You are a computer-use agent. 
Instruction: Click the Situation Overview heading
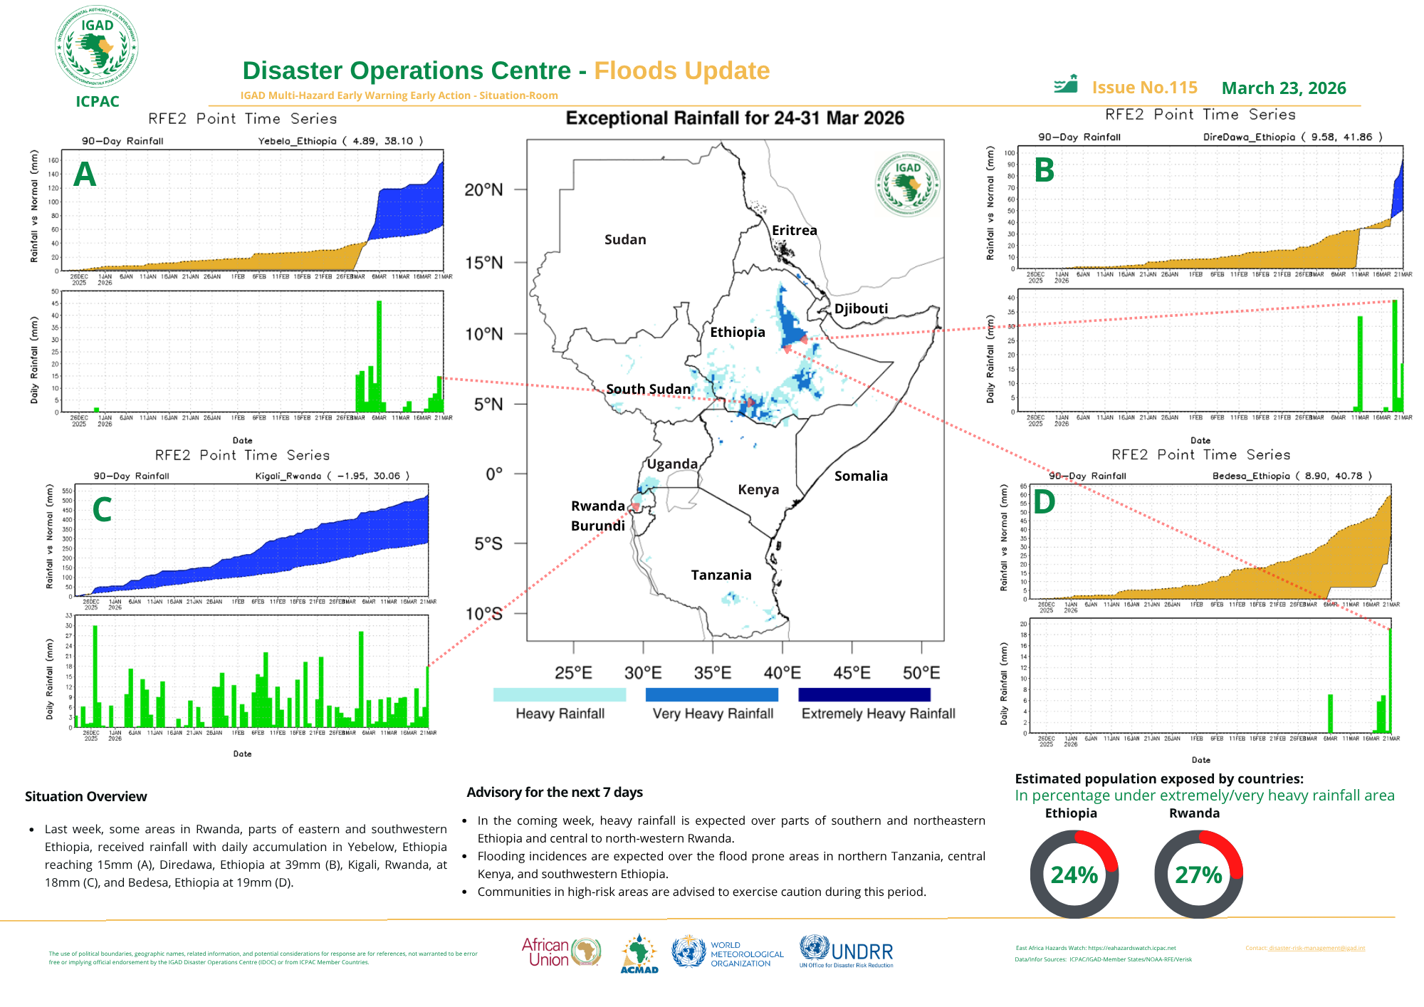86,796
